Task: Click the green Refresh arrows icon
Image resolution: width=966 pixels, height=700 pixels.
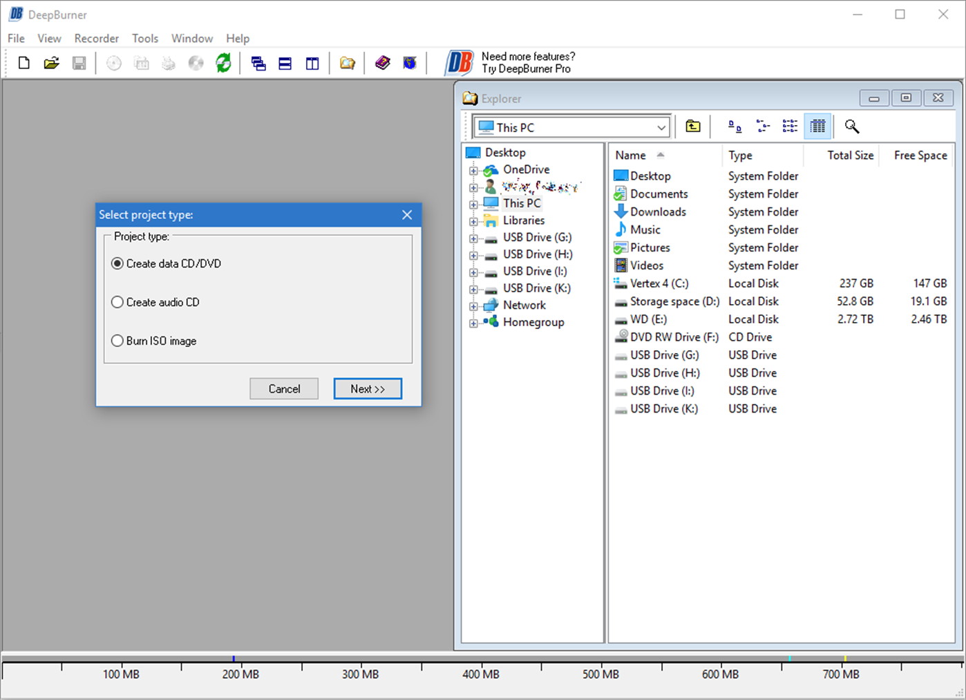Action: click(223, 64)
